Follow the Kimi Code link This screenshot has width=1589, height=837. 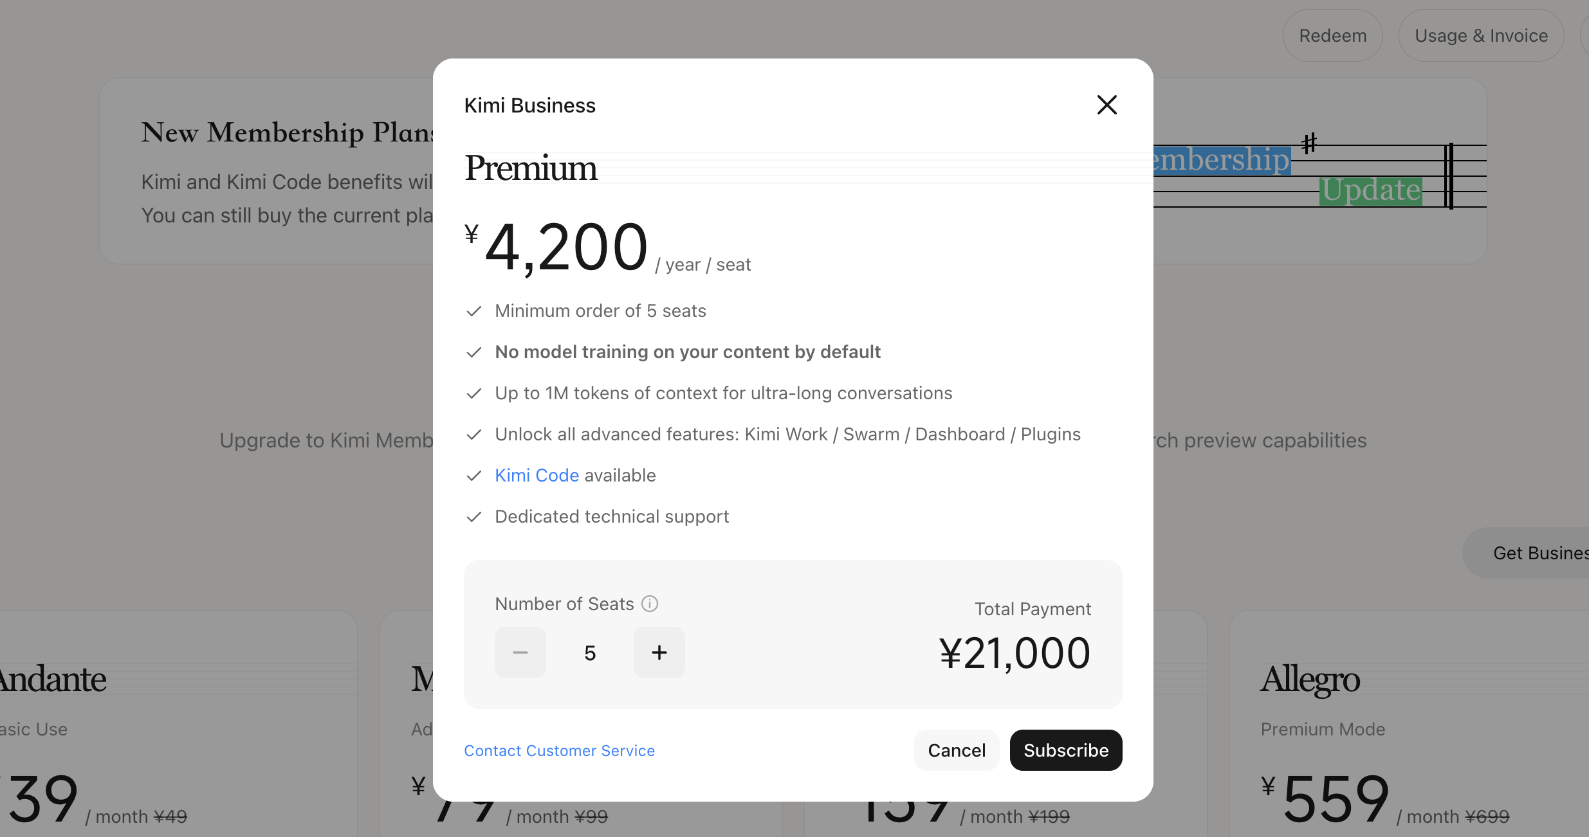point(537,475)
